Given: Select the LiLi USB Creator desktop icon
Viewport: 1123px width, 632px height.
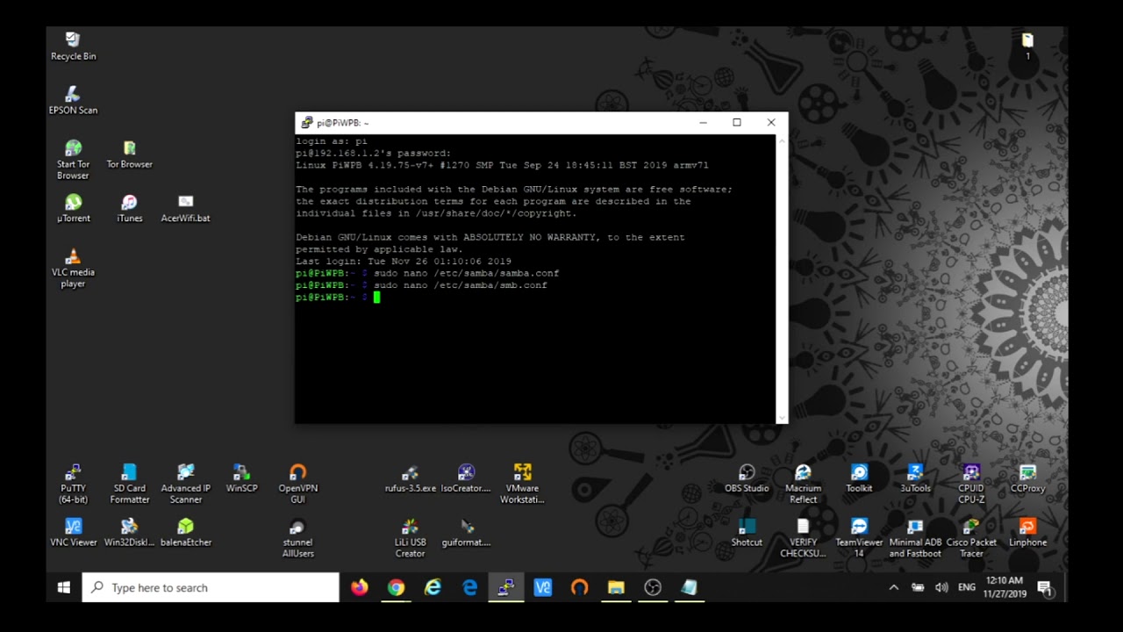Looking at the screenshot, I should coord(410,538).
